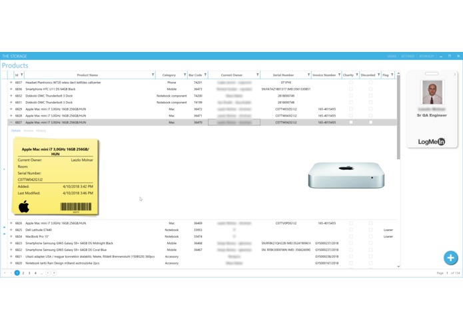Open SETTINGS in the title bar

tap(408, 56)
